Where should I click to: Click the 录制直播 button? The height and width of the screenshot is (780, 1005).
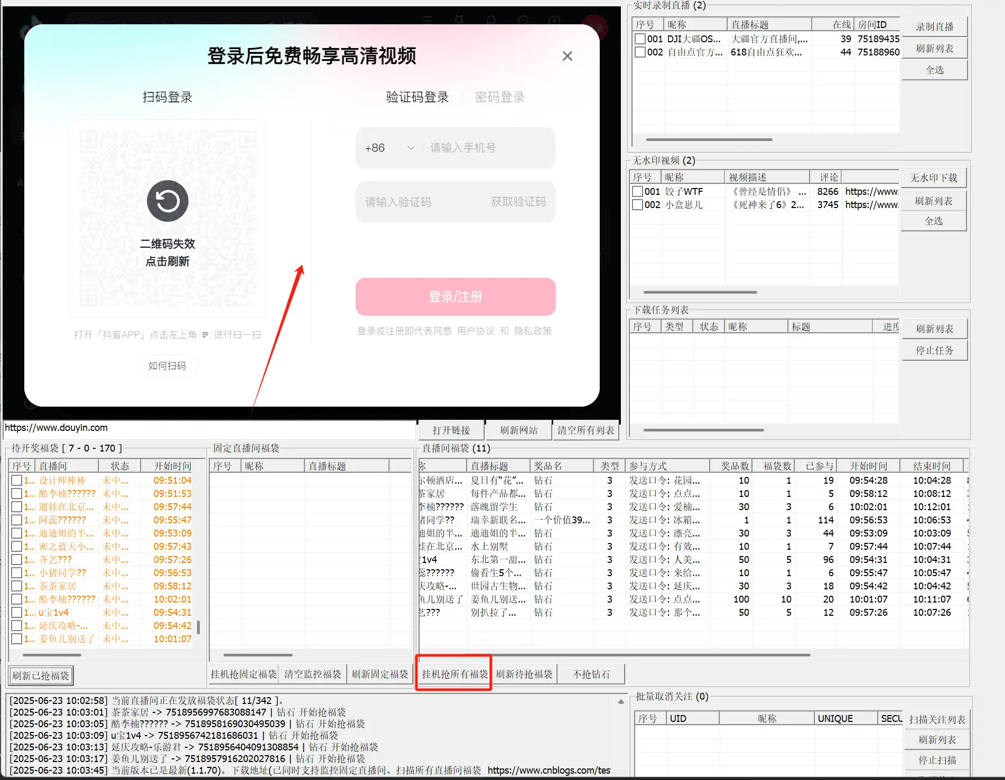(x=934, y=27)
